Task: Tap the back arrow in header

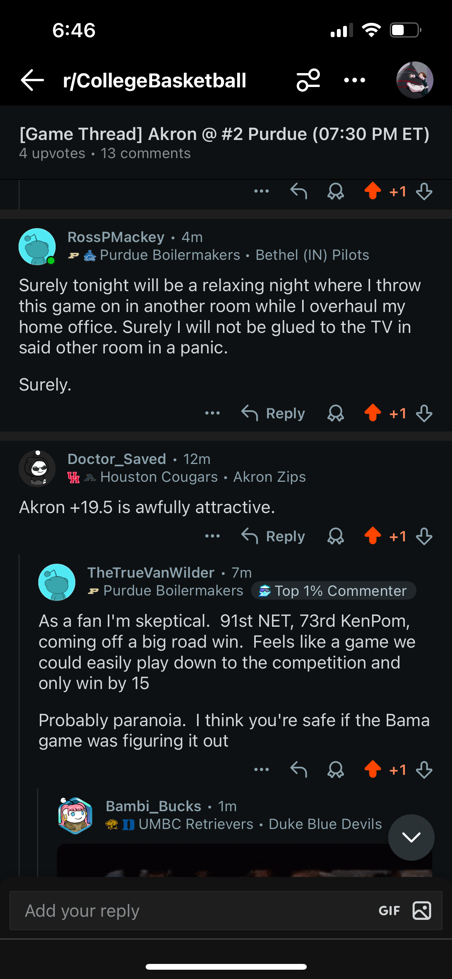Action: coord(32,80)
